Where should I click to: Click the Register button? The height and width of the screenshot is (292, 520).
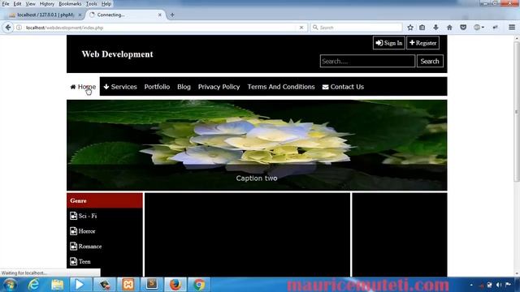[422, 43]
